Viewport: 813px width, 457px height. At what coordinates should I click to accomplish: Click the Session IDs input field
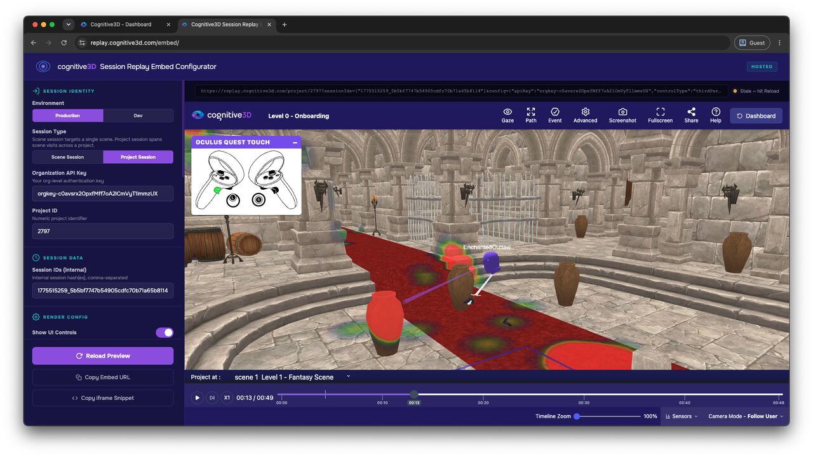point(103,290)
